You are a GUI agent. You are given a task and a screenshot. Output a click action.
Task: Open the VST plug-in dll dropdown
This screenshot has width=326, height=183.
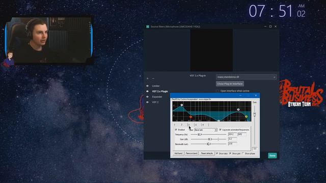247,77
